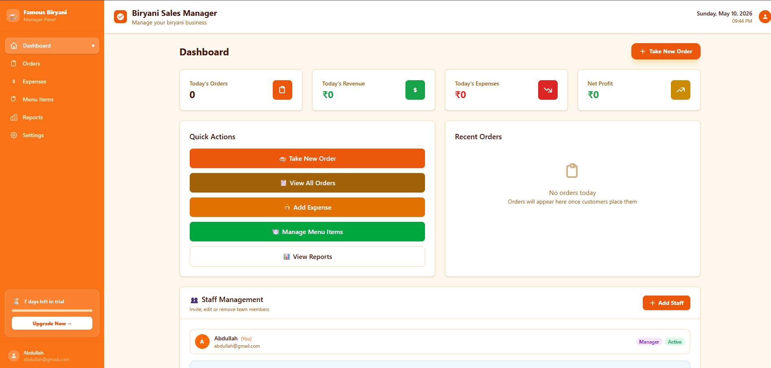This screenshot has width=771, height=368.
Task: Click the Orders clipboard icon in sidebar
Action: pyautogui.click(x=14, y=64)
